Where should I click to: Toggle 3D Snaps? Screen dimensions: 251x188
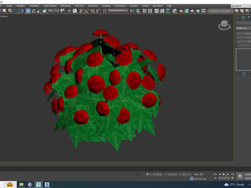pos(81,11)
